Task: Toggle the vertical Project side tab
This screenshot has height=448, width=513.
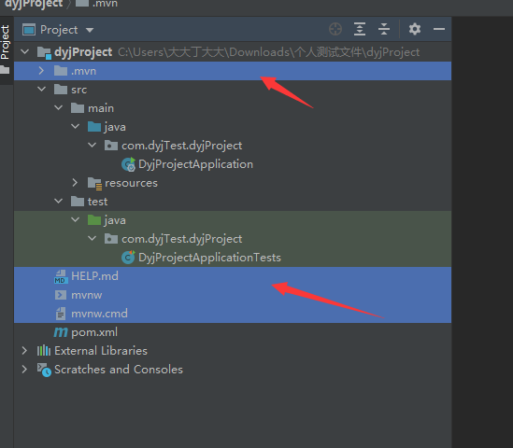Action: point(6,43)
